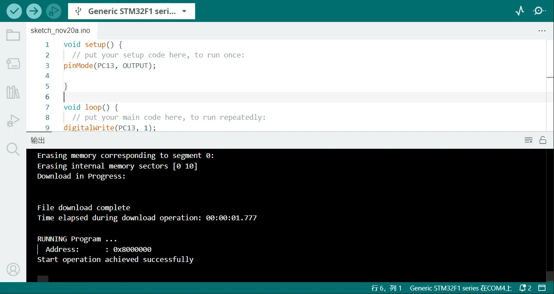The image size is (554, 294).
Task: Open the Boards Manager sidebar
Action: tap(13, 64)
